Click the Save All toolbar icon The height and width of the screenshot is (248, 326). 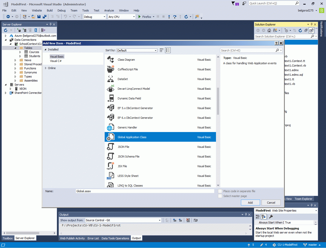coord(45,17)
